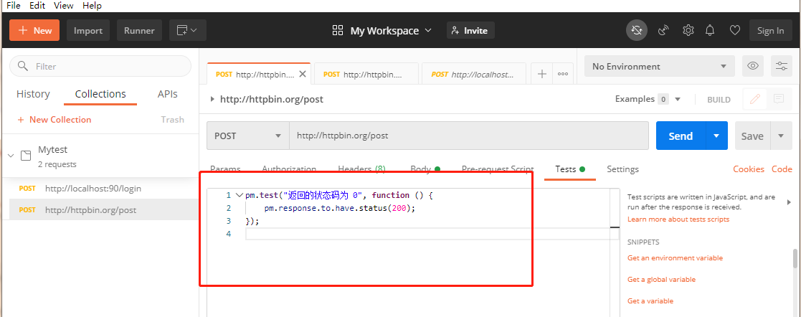This screenshot has height=317, width=801.
Task: Collapse the Mytest collection chevron
Action: tap(11, 156)
